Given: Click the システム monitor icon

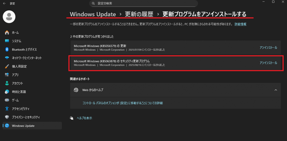Looking at the screenshot, I should pyautogui.click(x=7, y=41).
